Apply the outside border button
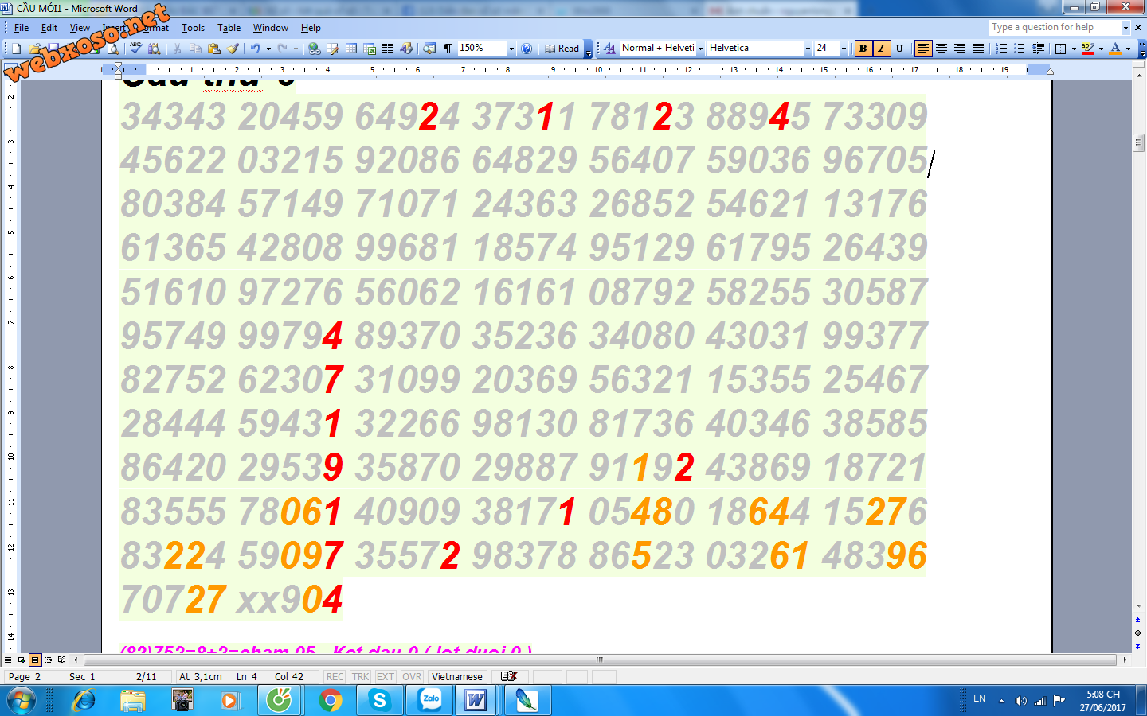The image size is (1147, 716). (1061, 49)
